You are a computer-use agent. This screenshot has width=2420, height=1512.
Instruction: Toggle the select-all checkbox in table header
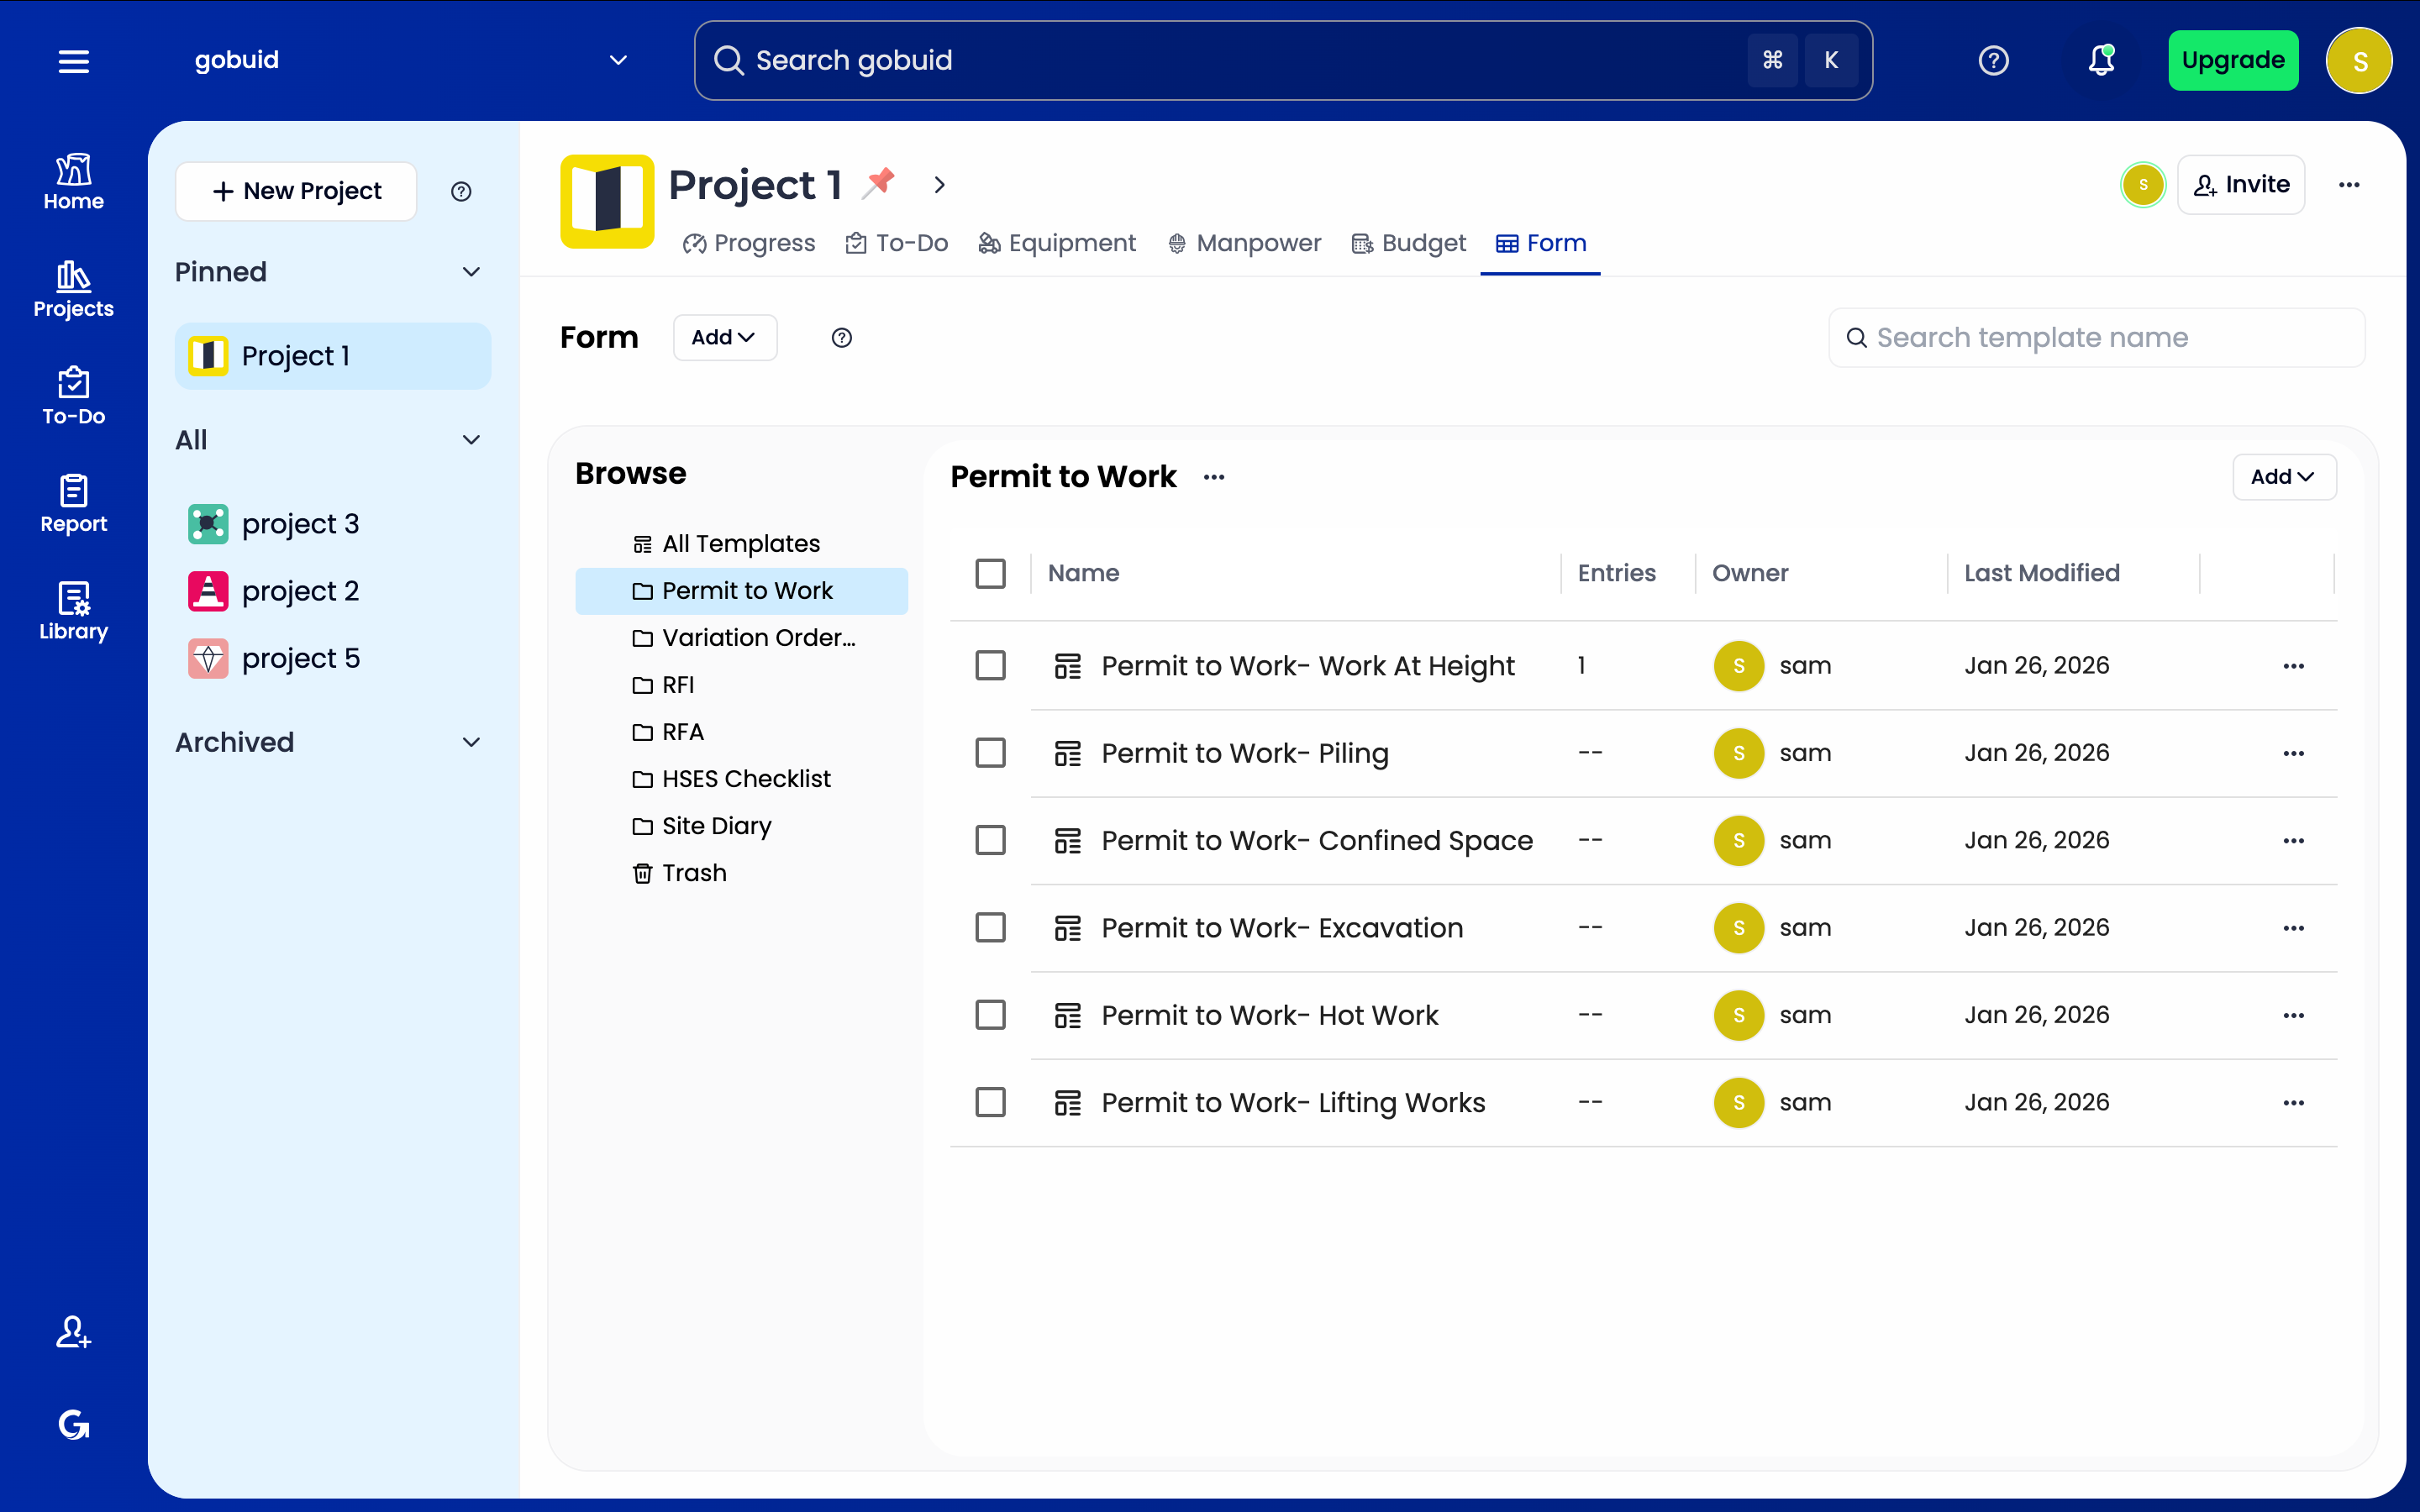click(x=990, y=573)
